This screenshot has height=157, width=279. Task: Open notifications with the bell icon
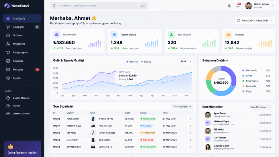[x=238, y=6]
